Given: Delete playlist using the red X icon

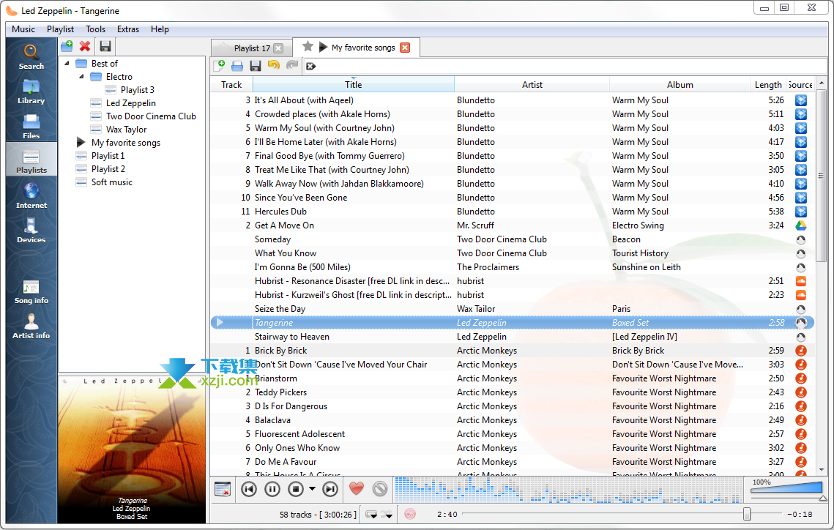Looking at the screenshot, I should pos(85,46).
